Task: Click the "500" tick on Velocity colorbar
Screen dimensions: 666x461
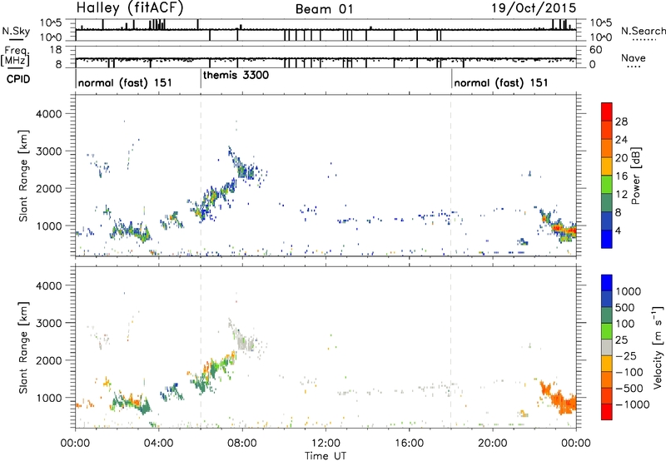Action: (625, 307)
